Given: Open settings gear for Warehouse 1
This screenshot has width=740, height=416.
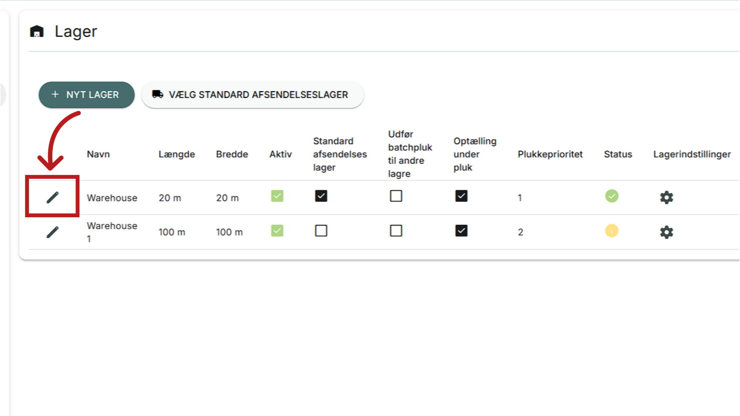Looking at the screenshot, I should pyautogui.click(x=666, y=232).
